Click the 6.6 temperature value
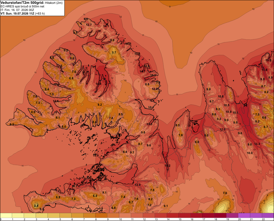 264,118
